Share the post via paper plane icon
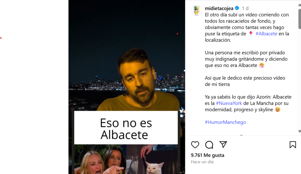The height and width of the screenshot is (174, 301). pyautogui.click(x=223, y=145)
